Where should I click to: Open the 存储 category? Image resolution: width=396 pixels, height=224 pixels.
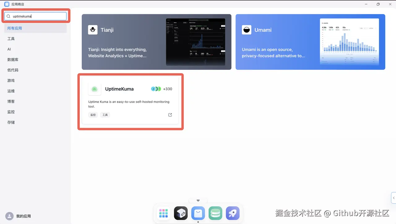[x=36, y=122]
